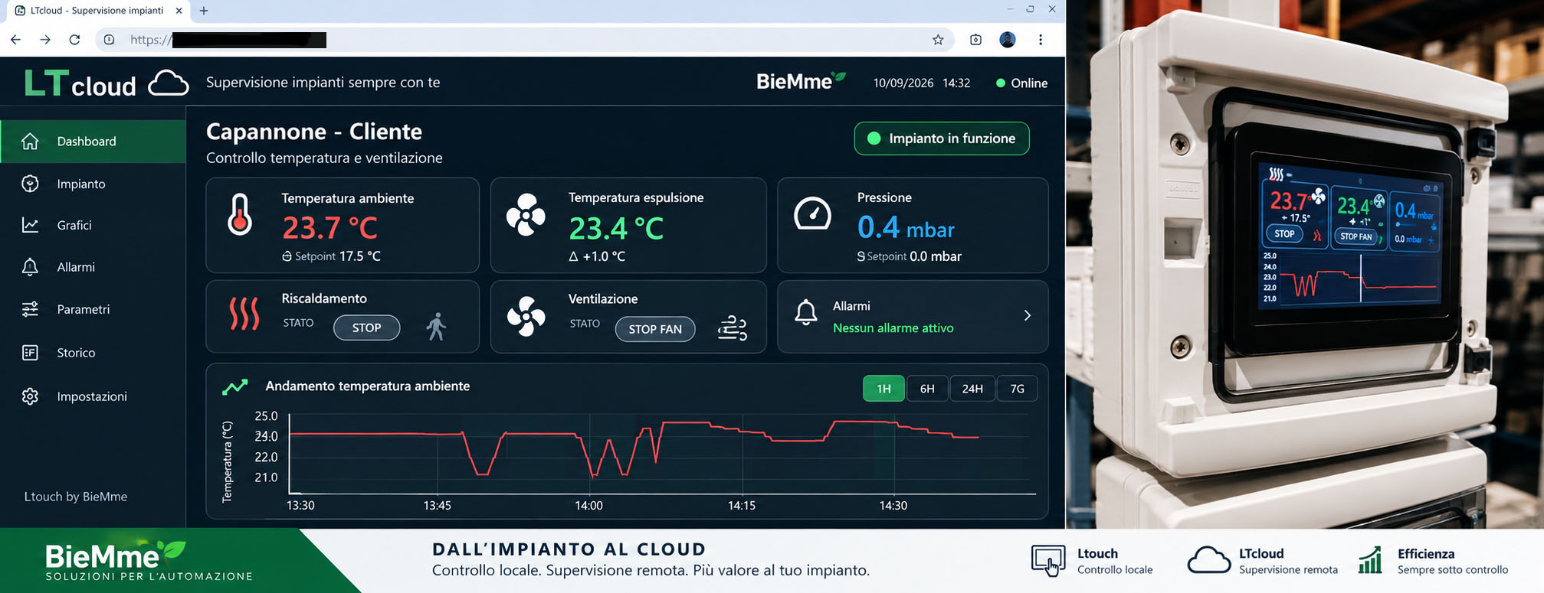This screenshot has height=593, width=1544.
Task: Click the Ltouch by BieMme sidebar footer text
Action: pyautogui.click(x=76, y=497)
